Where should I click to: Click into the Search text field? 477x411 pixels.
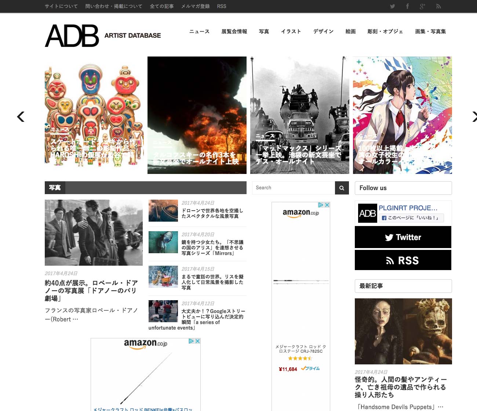click(x=294, y=188)
